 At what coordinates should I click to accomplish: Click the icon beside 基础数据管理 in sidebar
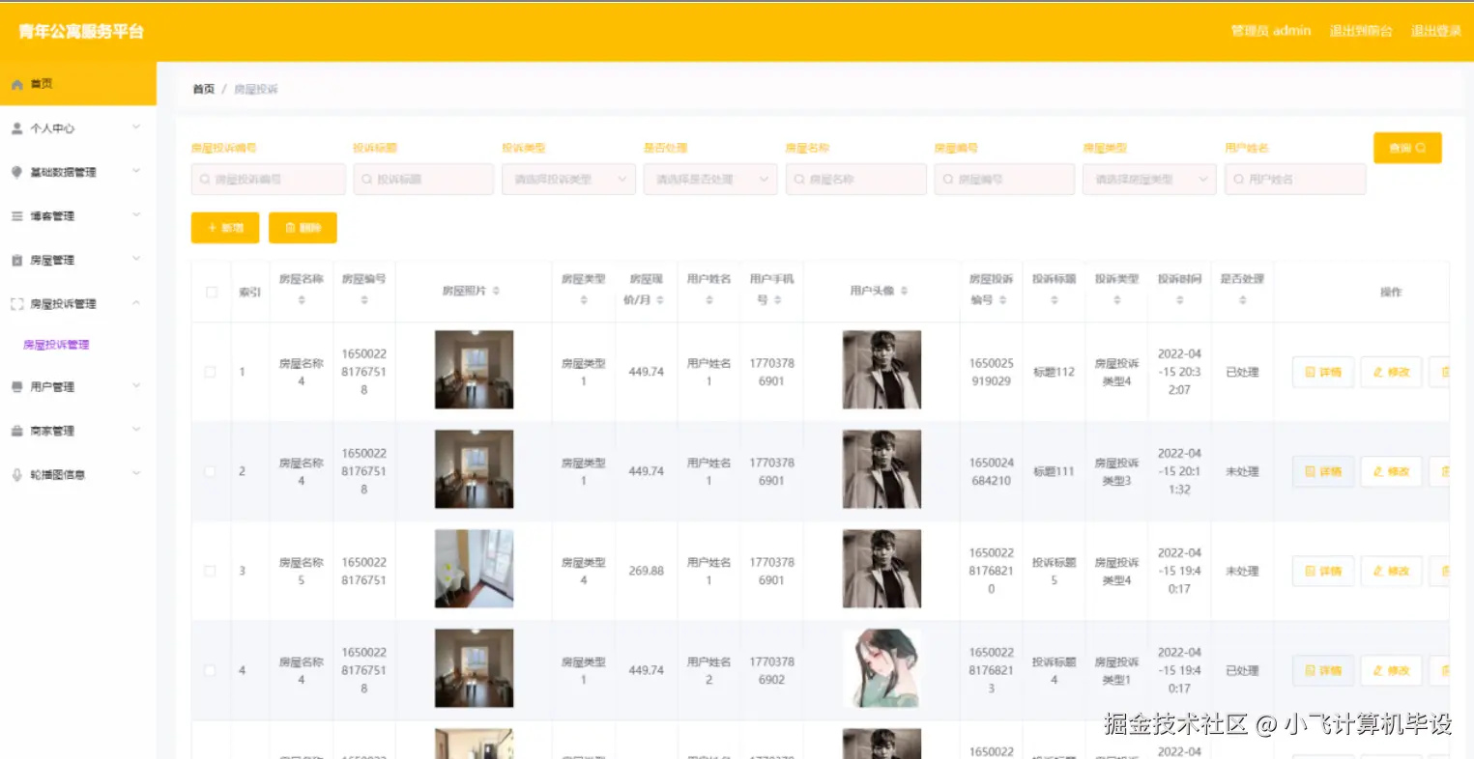(x=16, y=172)
